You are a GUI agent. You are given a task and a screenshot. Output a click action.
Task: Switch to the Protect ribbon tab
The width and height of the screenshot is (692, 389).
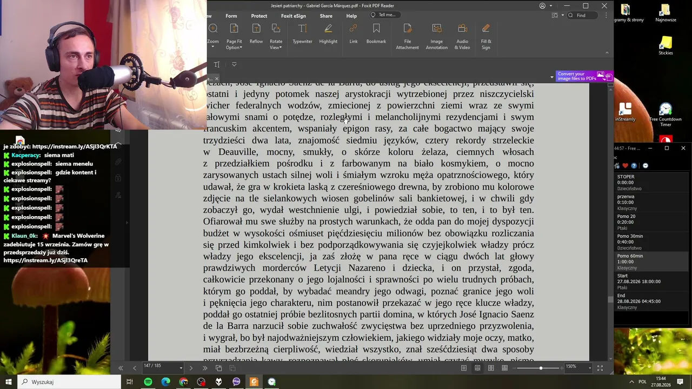pyautogui.click(x=259, y=16)
